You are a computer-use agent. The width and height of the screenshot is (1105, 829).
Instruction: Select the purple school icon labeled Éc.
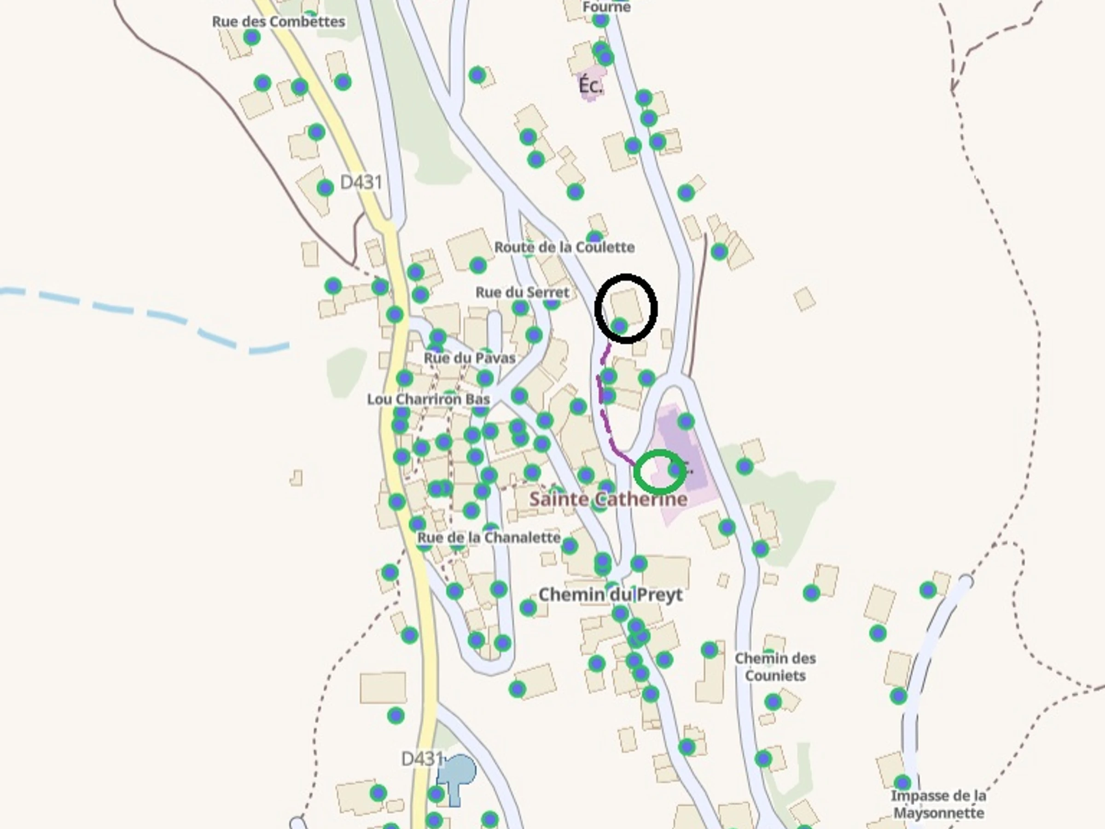coord(590,86)
